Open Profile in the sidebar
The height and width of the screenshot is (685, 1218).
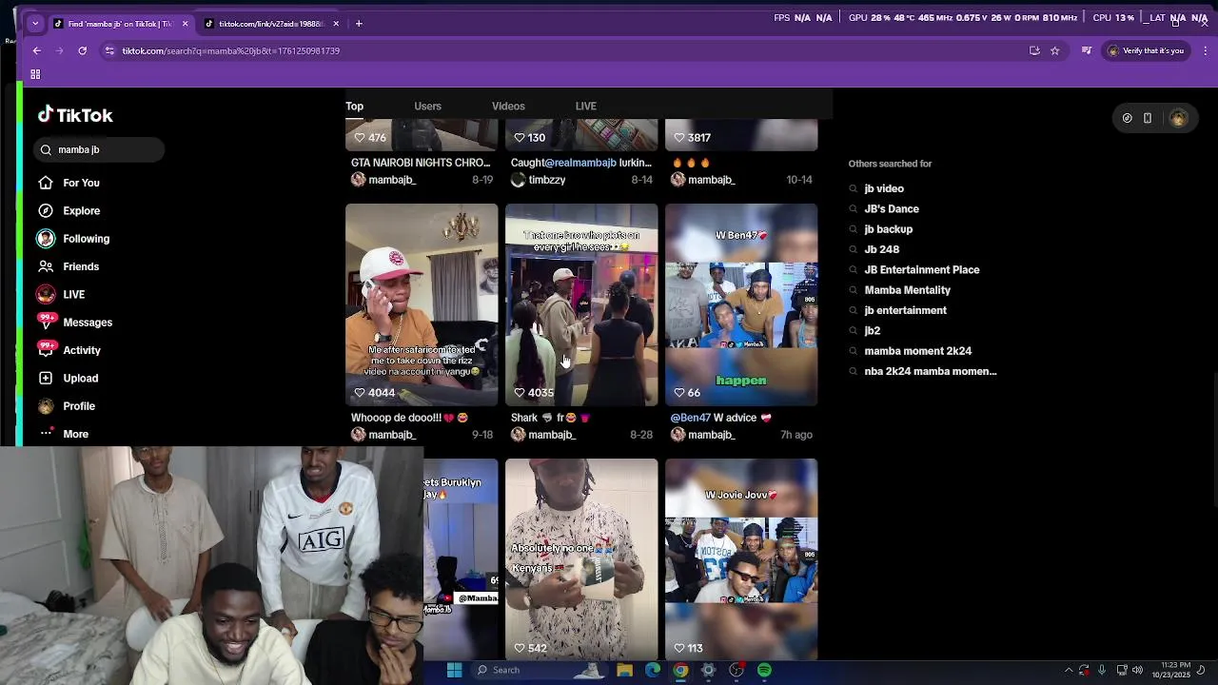pyautogui.click(x=66, y=406)
